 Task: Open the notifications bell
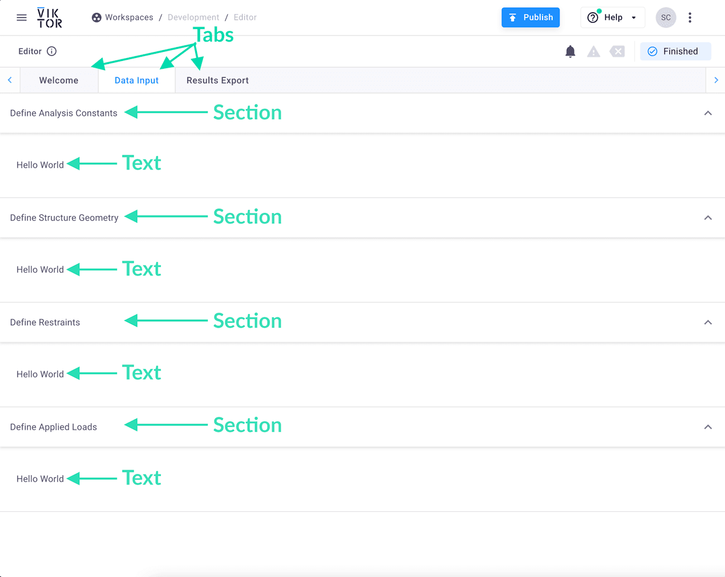coord(570,51)
